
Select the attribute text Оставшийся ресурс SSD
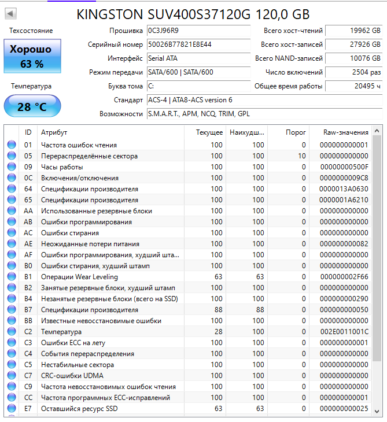coord(79,409)
